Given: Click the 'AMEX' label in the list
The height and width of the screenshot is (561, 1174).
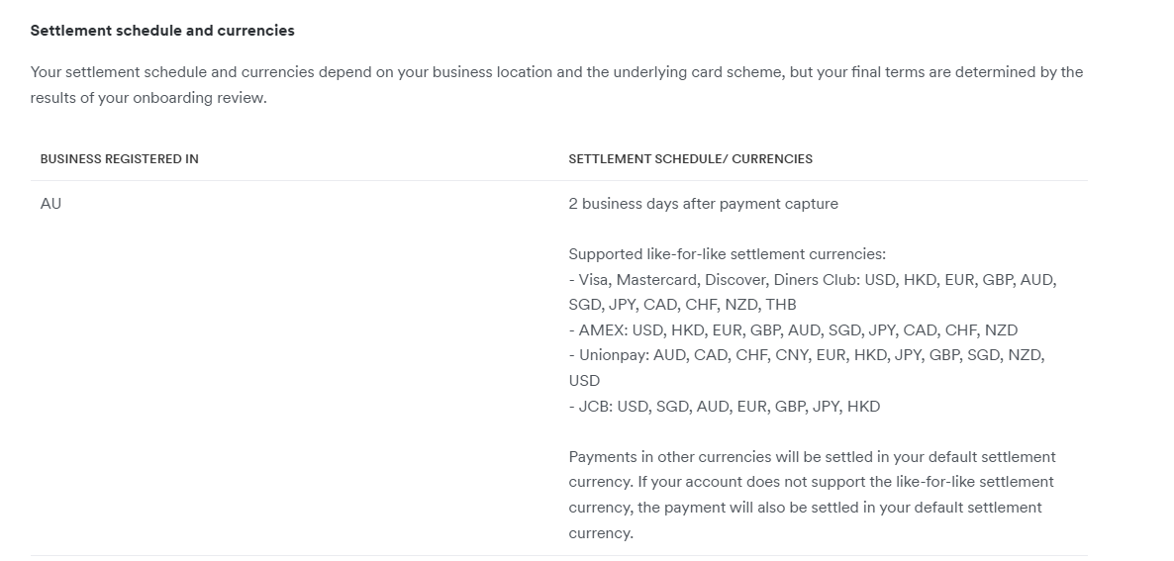Looking at the screenshot, I should (598, 330).
